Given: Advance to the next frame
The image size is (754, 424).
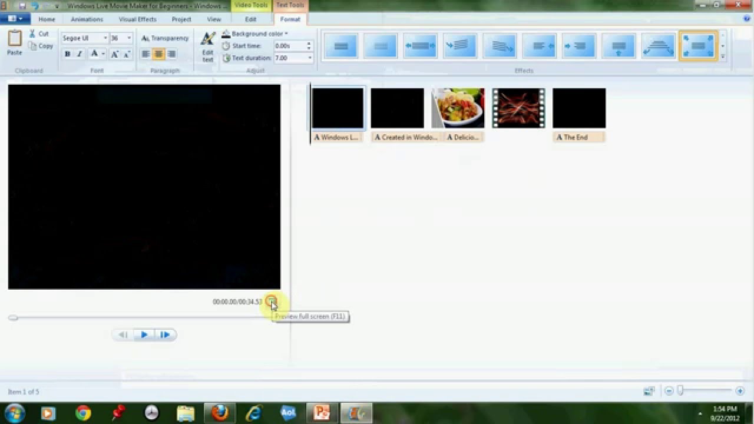Looking at the screenshot, I should pos(165,334).
